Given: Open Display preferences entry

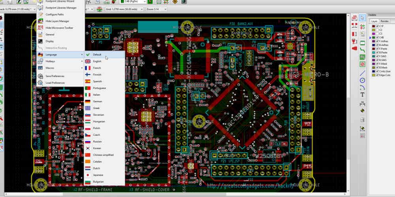Looking at the screenshot, I should (x=60, y=41).
